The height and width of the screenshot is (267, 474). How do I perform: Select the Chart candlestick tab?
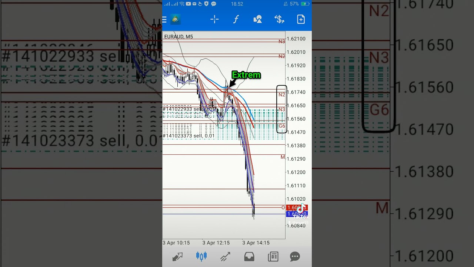click(201, 256)
